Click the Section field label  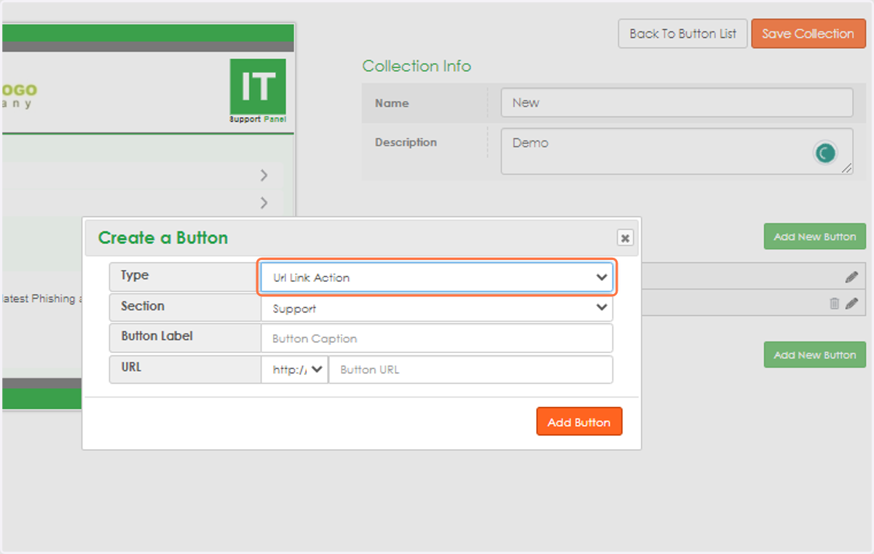(x=143, y=306)
